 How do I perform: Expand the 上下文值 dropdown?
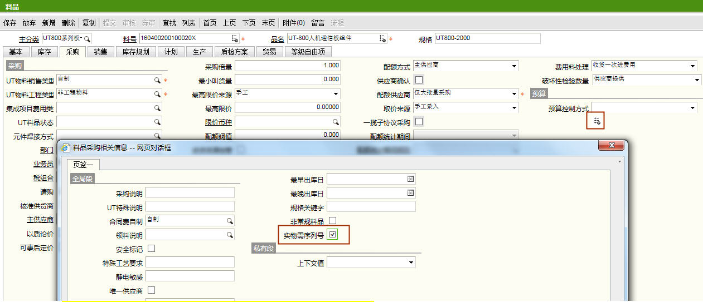point(411,263)
